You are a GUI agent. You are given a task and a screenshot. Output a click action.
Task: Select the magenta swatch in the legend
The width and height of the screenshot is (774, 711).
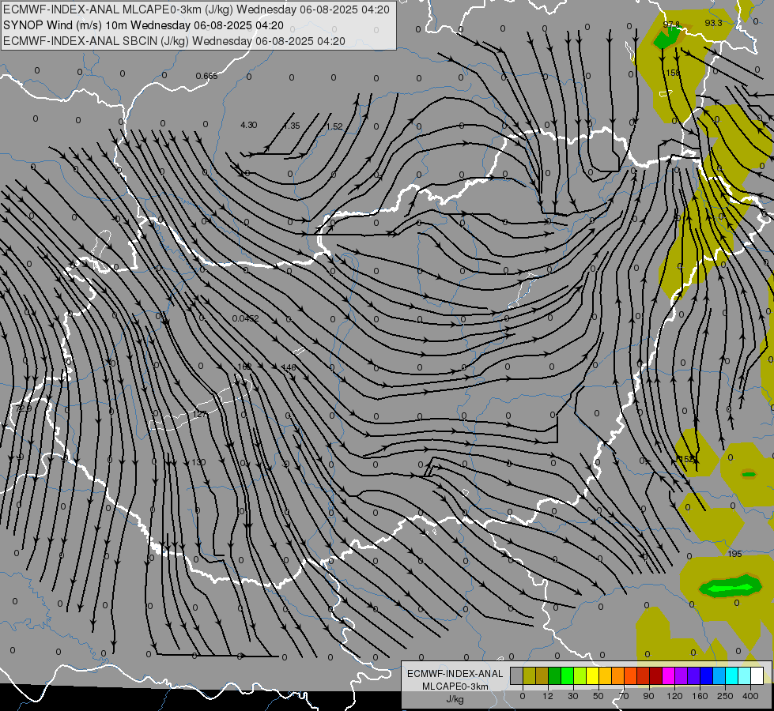[x=668, y=676]
